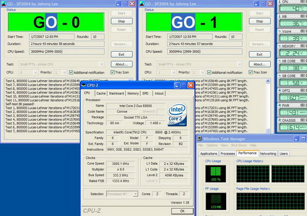Click Exit in the GO-0 window
307x216 pixels.
(x=122, y=54)
